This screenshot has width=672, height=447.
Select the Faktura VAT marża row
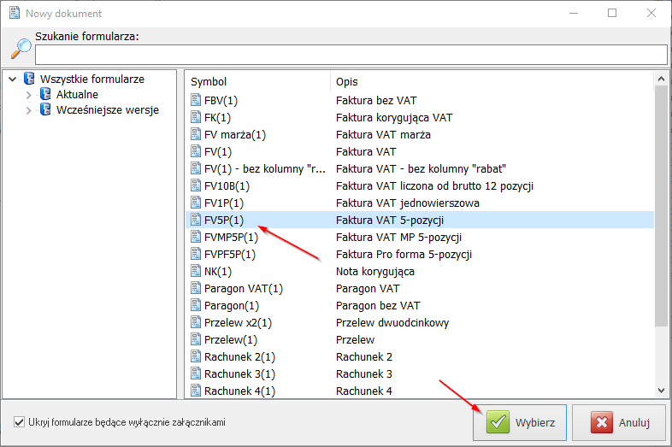click(x=383, y=134)
